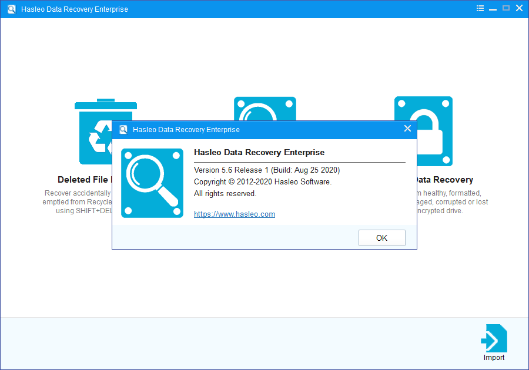The width and height of the screenshot is (529, 370).
Task: Click the small icon in About dialog title bar
Action: pos(123,130)
